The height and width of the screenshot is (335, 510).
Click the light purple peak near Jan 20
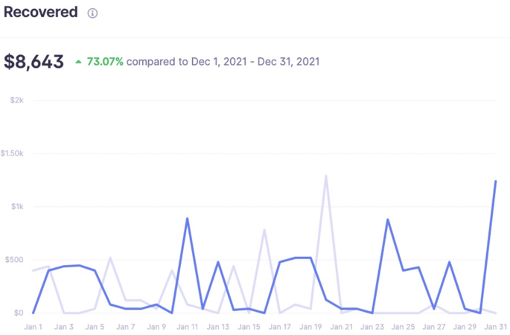(x=326, y=176)
